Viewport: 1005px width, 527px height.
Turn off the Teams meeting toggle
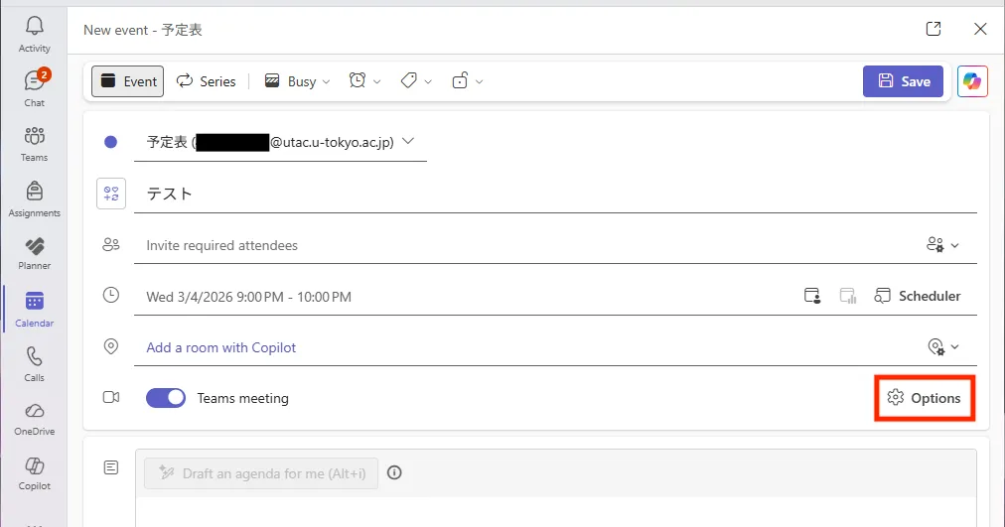point(166,398)
